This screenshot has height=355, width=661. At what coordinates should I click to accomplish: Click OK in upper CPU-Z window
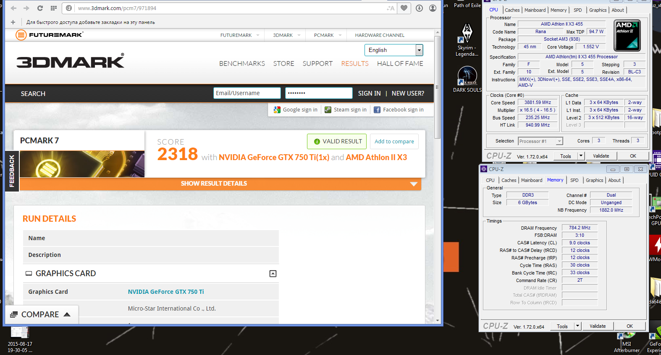point(633,156)
